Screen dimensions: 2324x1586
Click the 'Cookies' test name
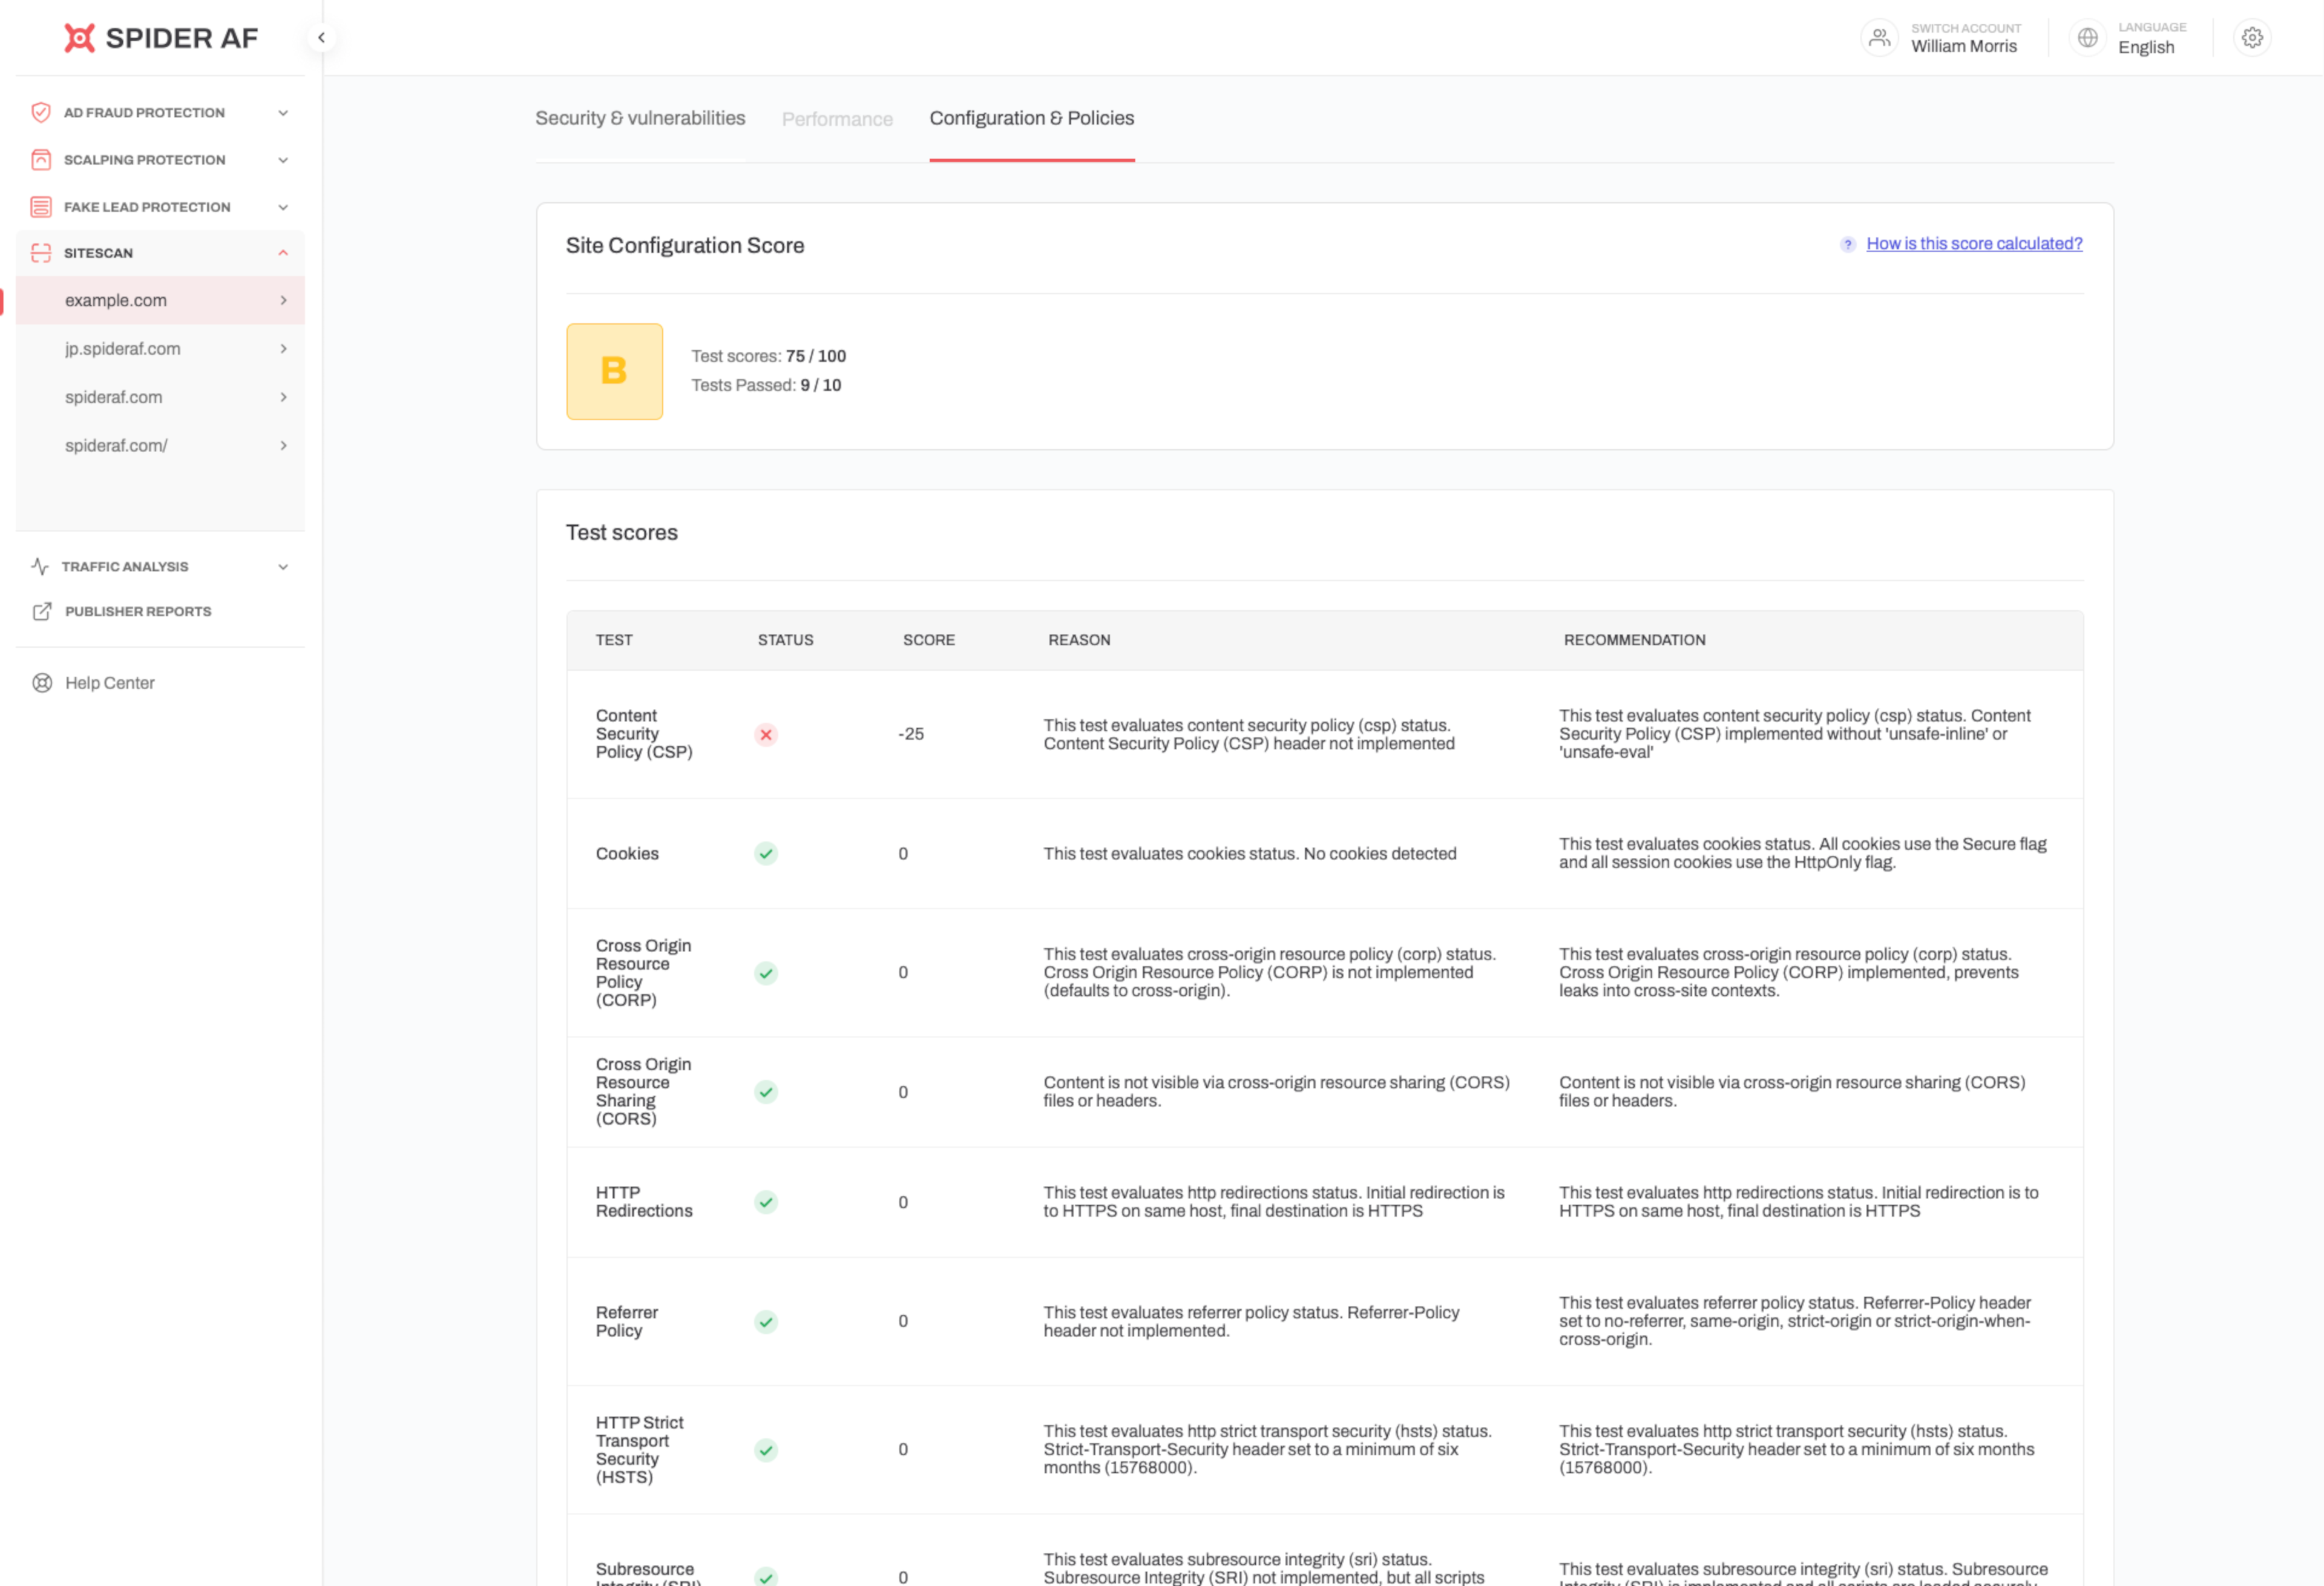pyautogui.click(x=627, y=853)
